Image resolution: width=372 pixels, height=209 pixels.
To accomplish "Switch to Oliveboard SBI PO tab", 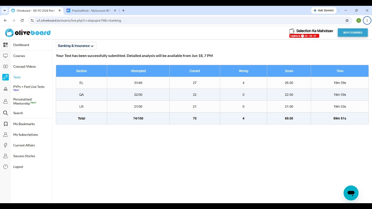I will tap(36, 10).
